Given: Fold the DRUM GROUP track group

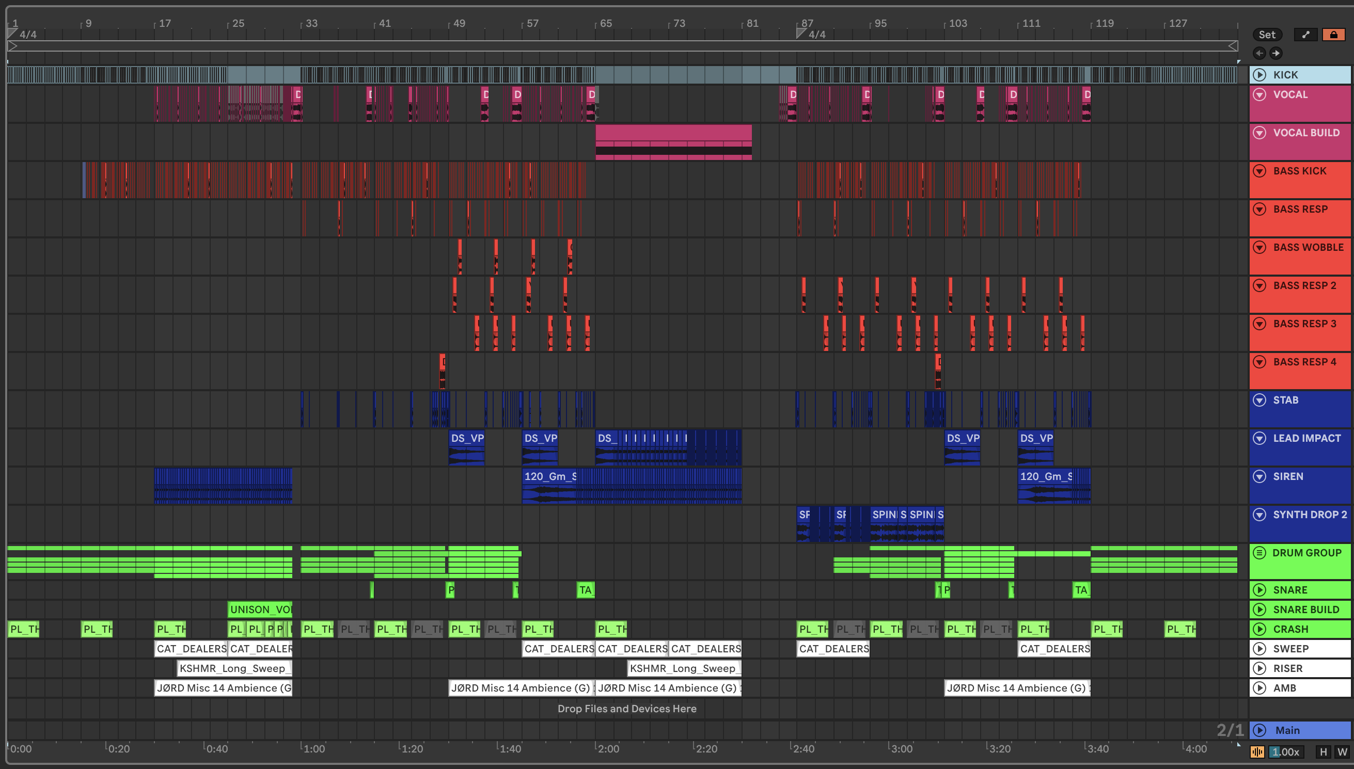Looking at the screenshot, I should (1259, 552).
